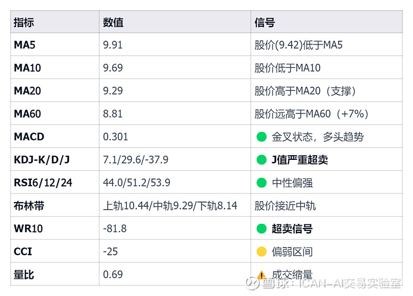Click the CCI row label
This screenshot has height=296, width=413.
click(23, 252)
